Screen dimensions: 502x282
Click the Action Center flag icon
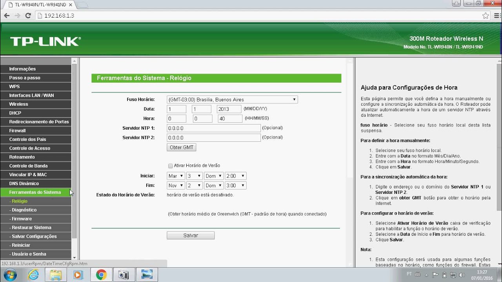[x=435, y=275]
